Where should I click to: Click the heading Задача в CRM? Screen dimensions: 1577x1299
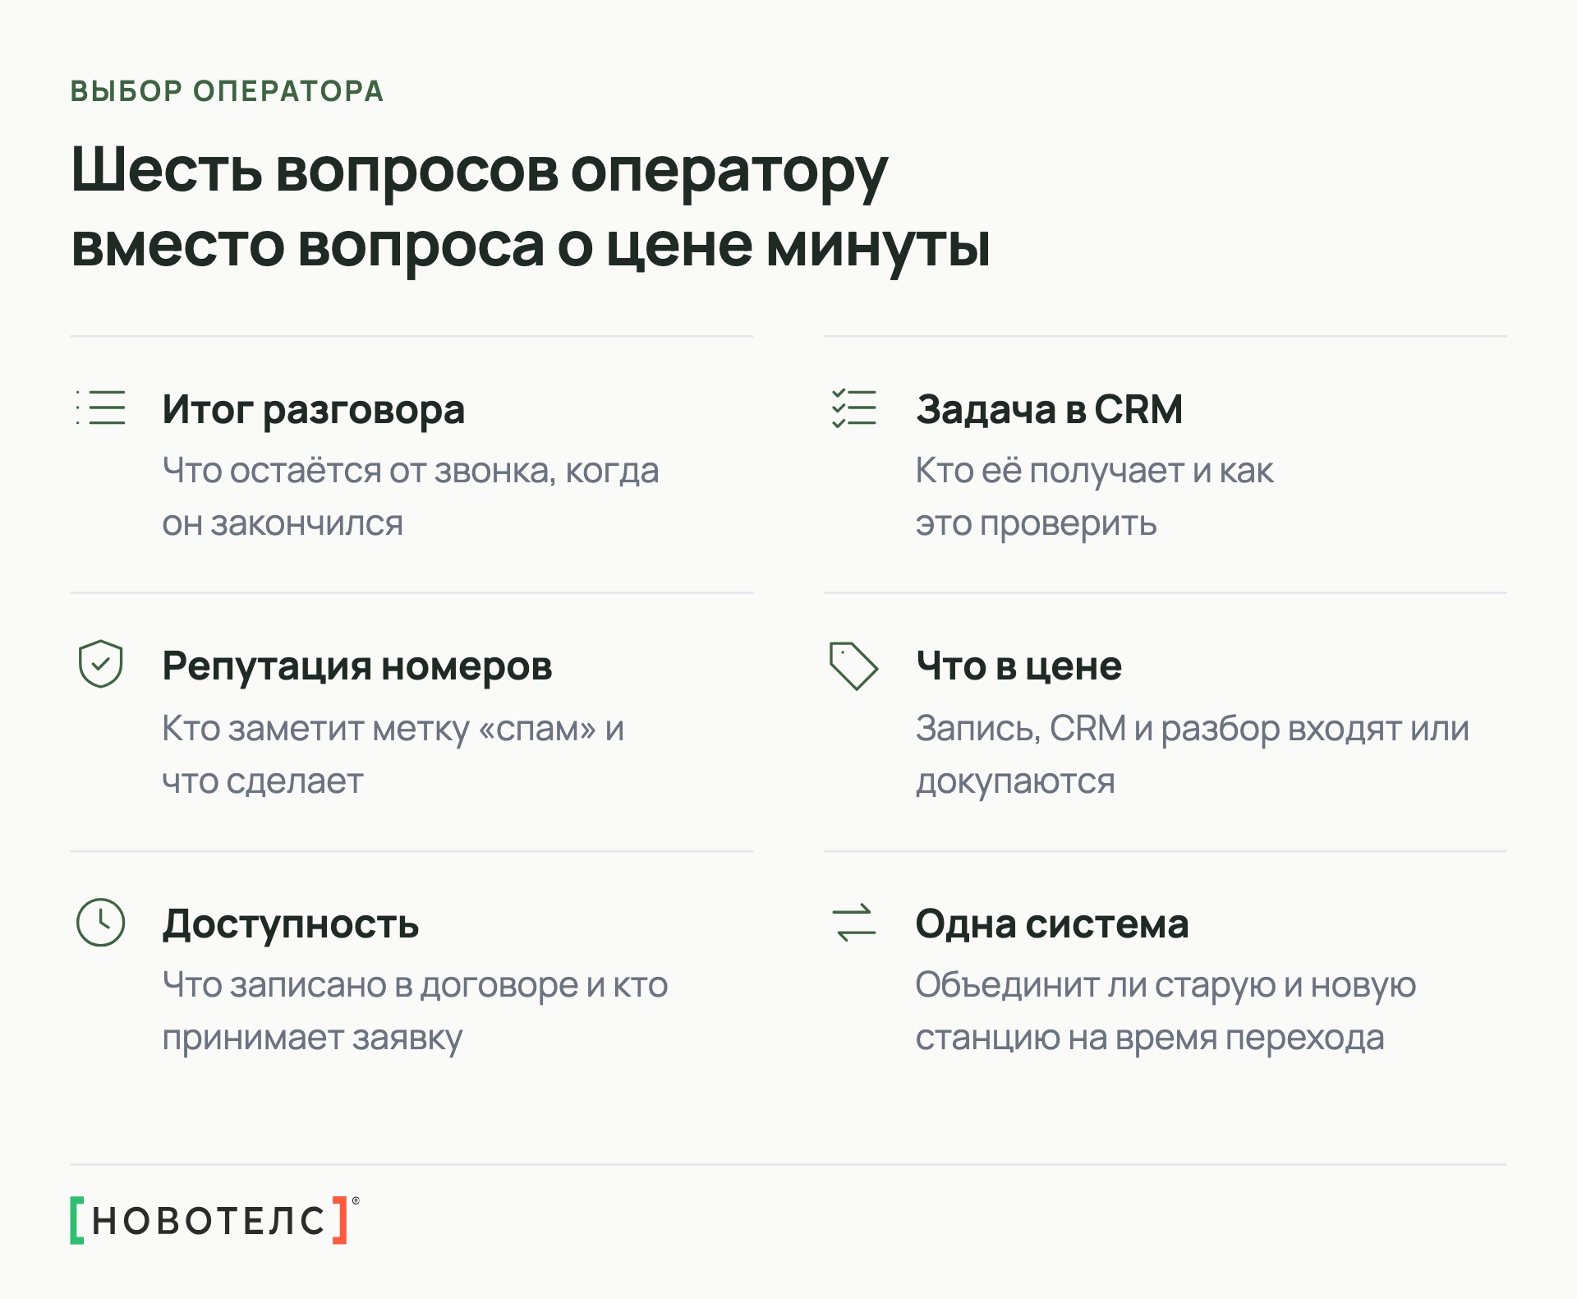pos(1049,409)
